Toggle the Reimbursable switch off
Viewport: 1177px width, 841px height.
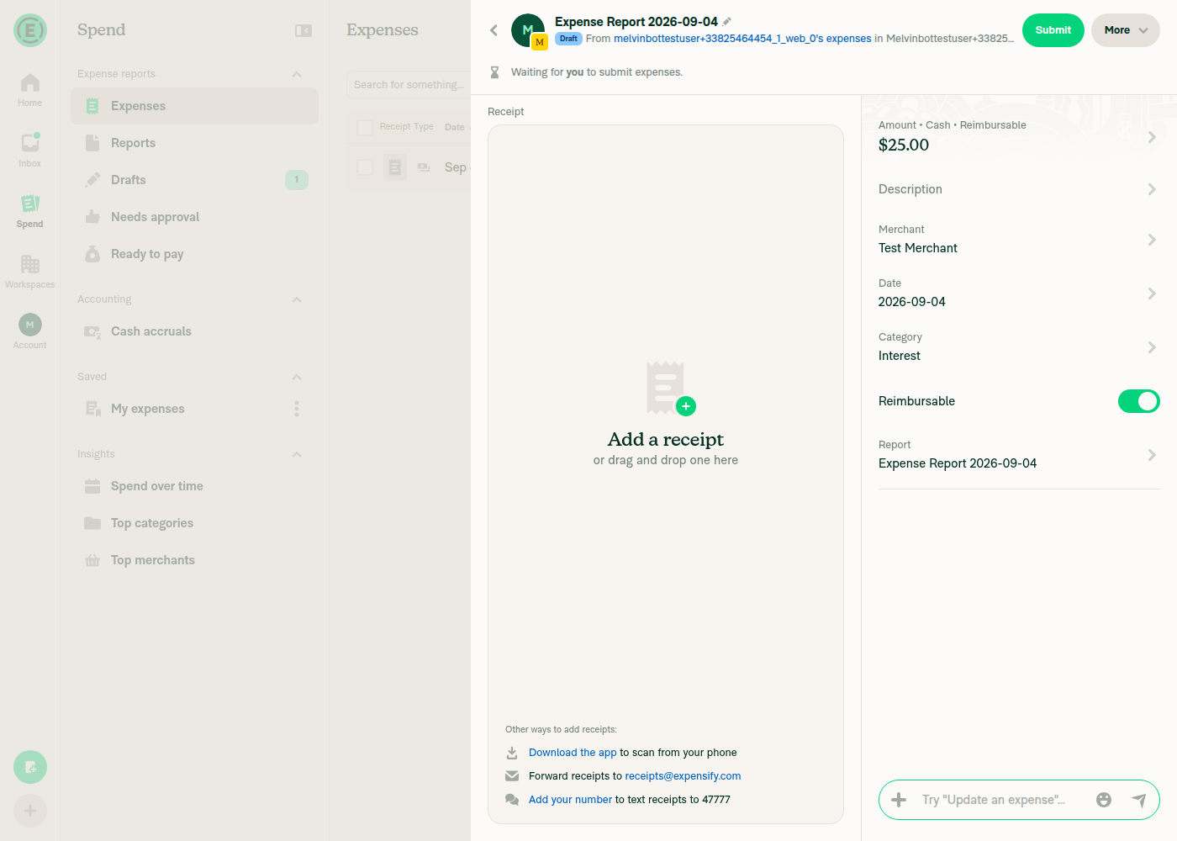pyautogui.click(x=1139, y=401)
